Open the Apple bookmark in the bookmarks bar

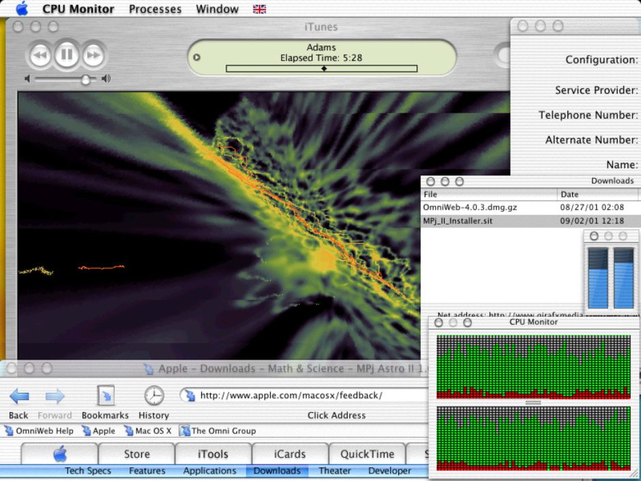tap(98, 431)
